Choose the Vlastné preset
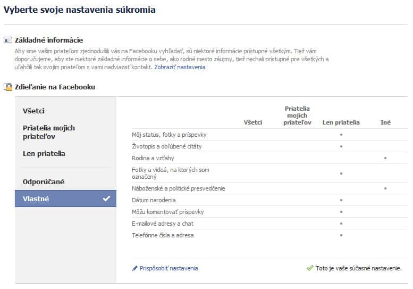Image resolution: width=413 pixels, height=289 pixels. 65,199
